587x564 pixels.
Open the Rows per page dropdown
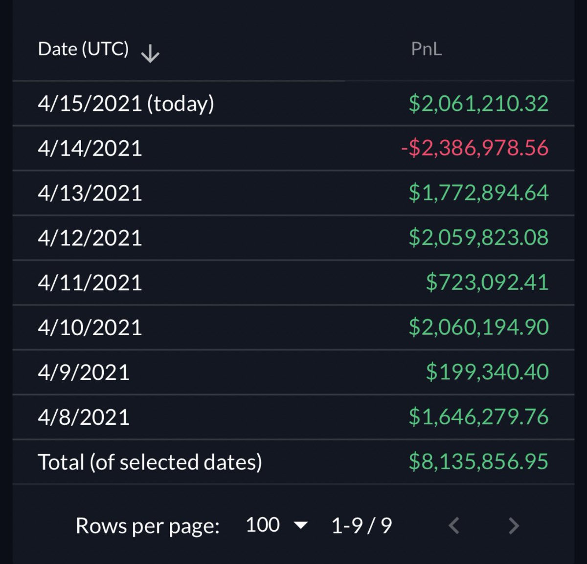(277, 525)
